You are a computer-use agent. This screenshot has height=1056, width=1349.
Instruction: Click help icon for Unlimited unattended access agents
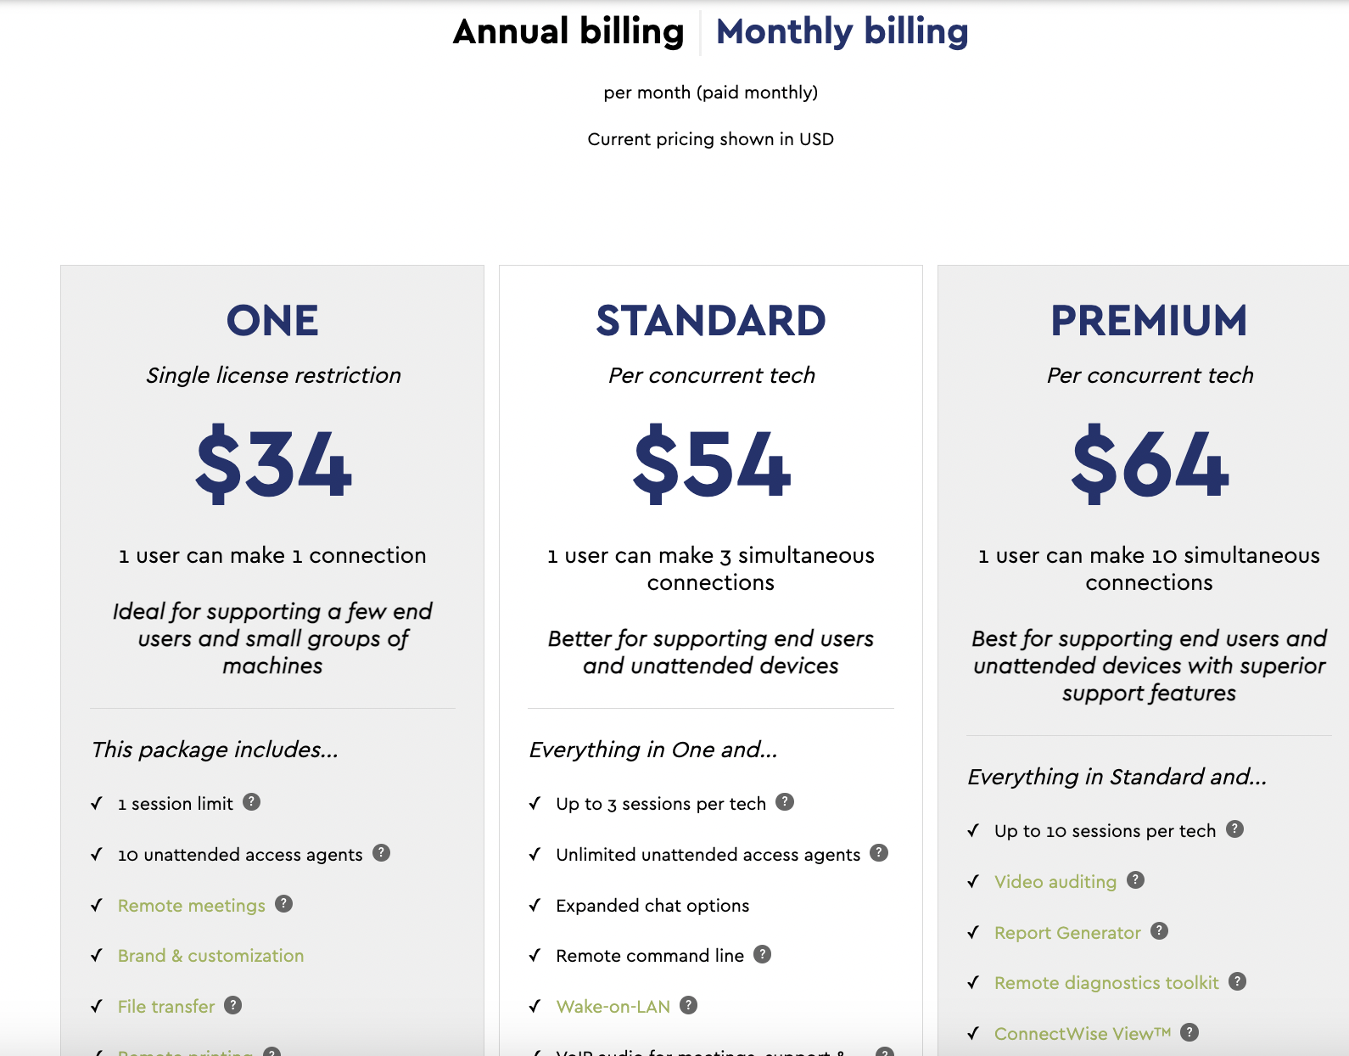880,853
